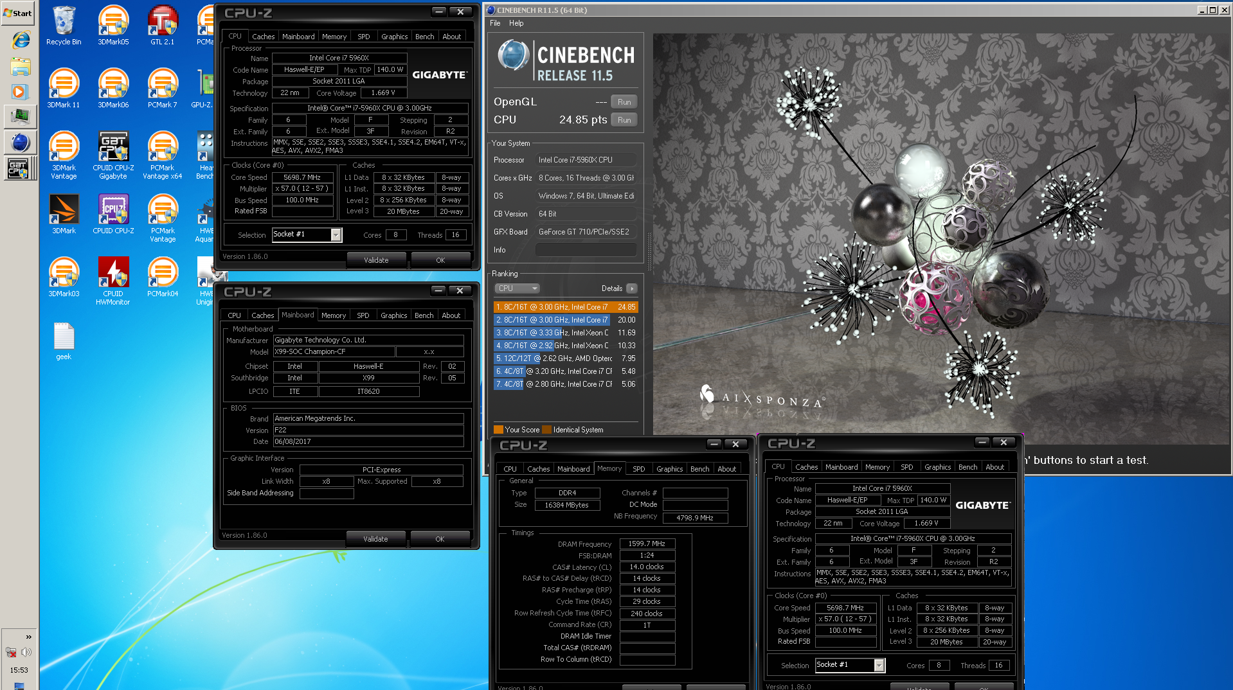Click the system clock showing 15:53
1233x690 pixels.
point(19,670)
